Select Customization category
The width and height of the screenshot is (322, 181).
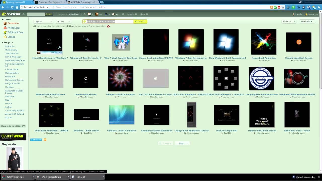(12, 73)
